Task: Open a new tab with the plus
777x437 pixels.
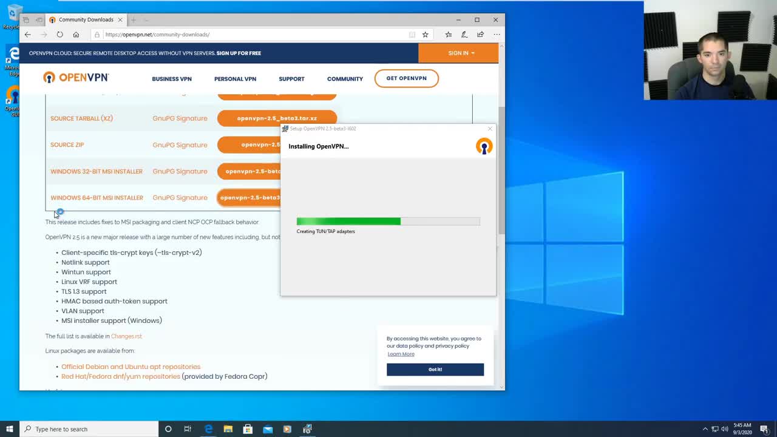Action: coord(134,20)
